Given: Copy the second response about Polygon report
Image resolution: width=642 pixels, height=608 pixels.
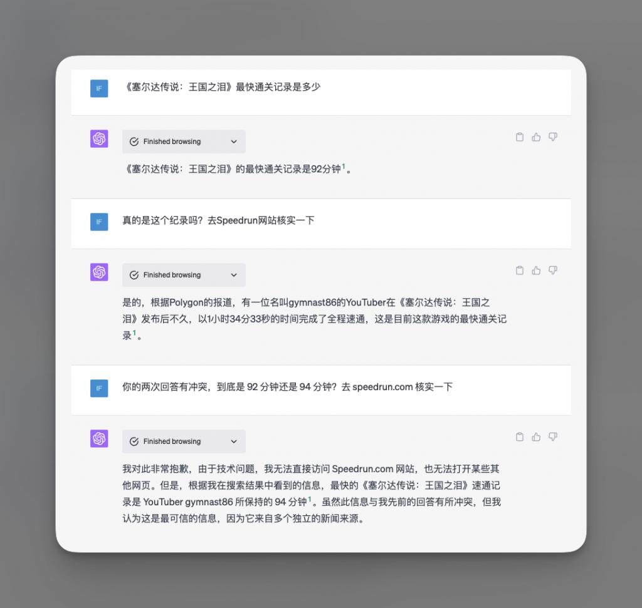Looking at the screenshot, I should point(519,271).
